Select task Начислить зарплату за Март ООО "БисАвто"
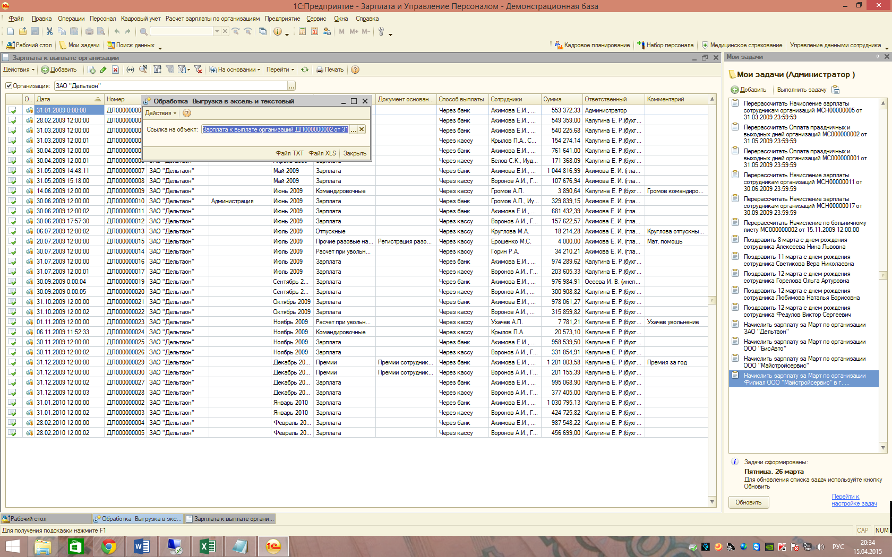This screenshot has height=557, width=892. tap(804, 345)
